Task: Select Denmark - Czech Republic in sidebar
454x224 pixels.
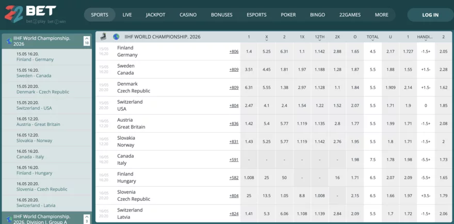Action: point(46,89)
